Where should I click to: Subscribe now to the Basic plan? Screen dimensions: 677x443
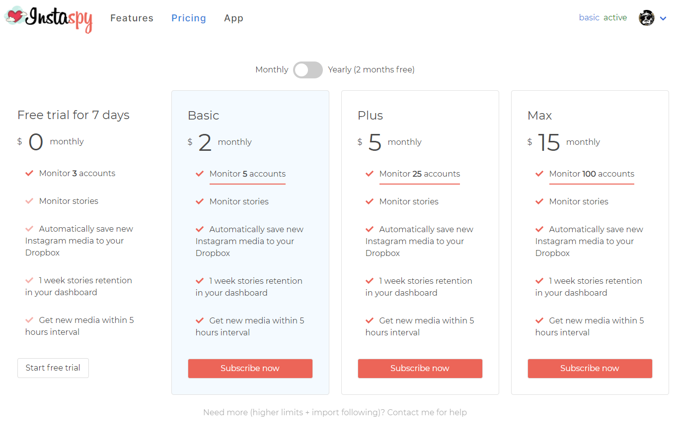250,369
